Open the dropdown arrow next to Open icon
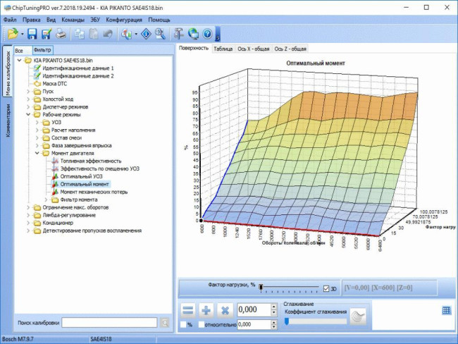This screenshot has height=344, width=458. click(23, 35)
